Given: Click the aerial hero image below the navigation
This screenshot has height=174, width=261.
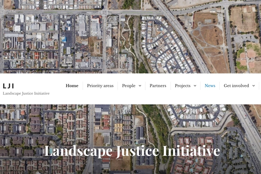Looking at the screenshot, I should pos(130,139).
